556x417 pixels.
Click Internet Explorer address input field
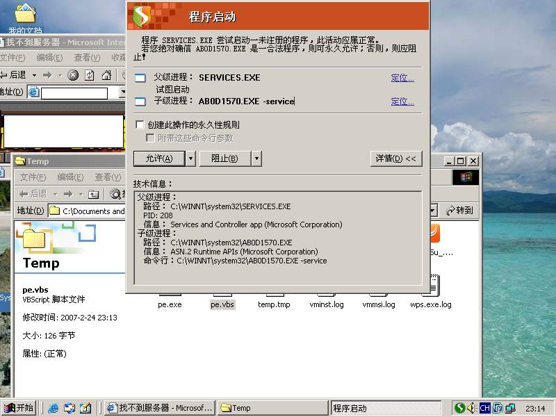pos(74,93)
